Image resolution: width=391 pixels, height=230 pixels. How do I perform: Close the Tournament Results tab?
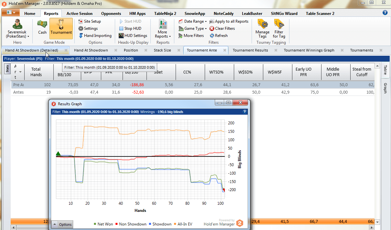[x=276, y=50]
